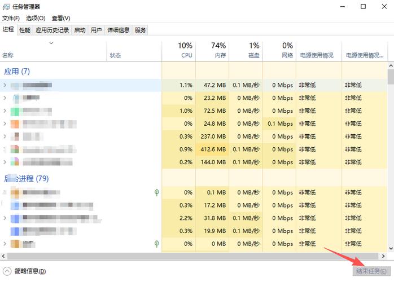This screenshot has width=394, height=282.
Task: Switch to the 服务 tab
Action: click(x=140, y=30)
